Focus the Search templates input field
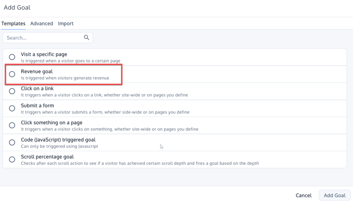Screen dimensions: 353x202 pos(48,38)
